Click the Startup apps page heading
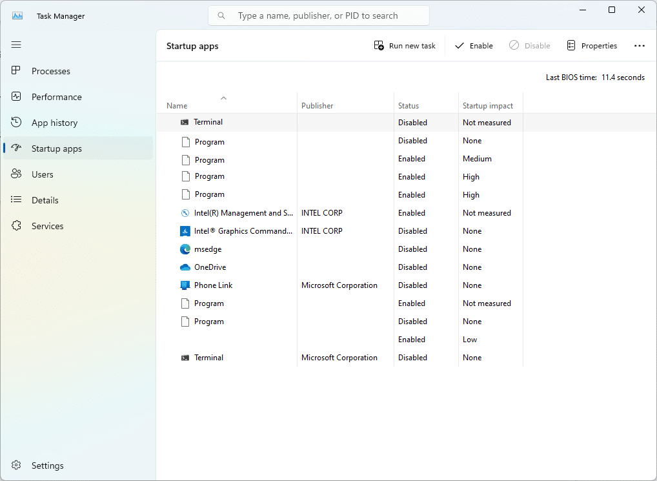 [x=192, y=46]
